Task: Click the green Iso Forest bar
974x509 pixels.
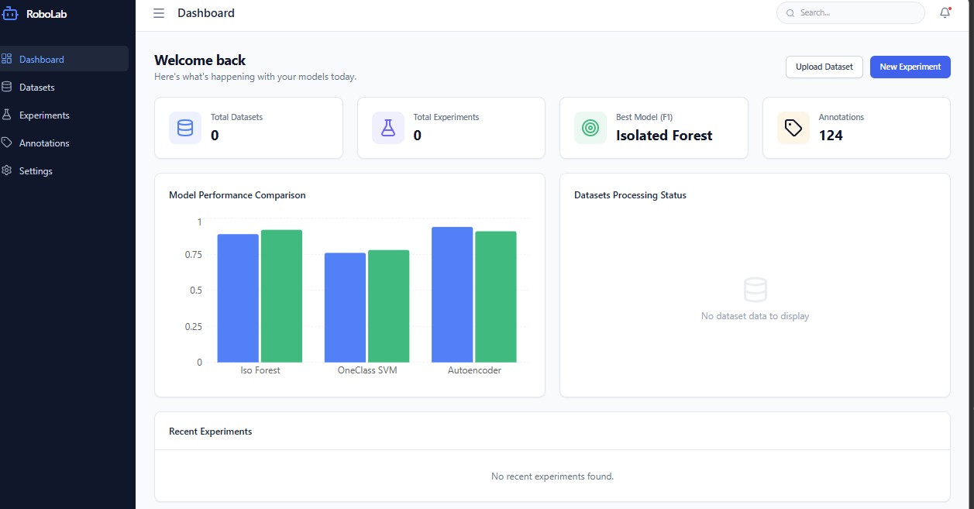Action: [x=281, y=296]
